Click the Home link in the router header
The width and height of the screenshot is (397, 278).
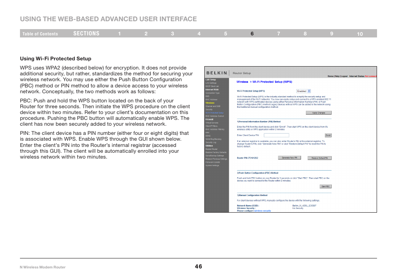tap(330, 76)
